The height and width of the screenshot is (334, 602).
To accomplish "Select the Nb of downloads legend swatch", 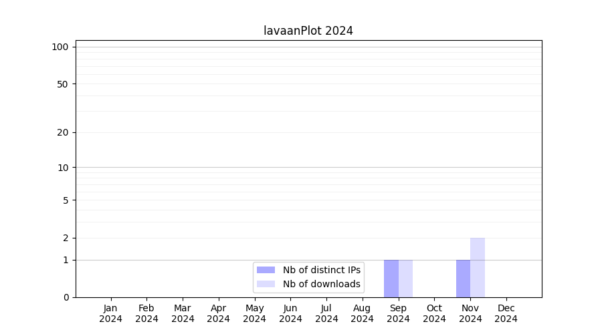I will pyautogui.click(x=266, y=284).
